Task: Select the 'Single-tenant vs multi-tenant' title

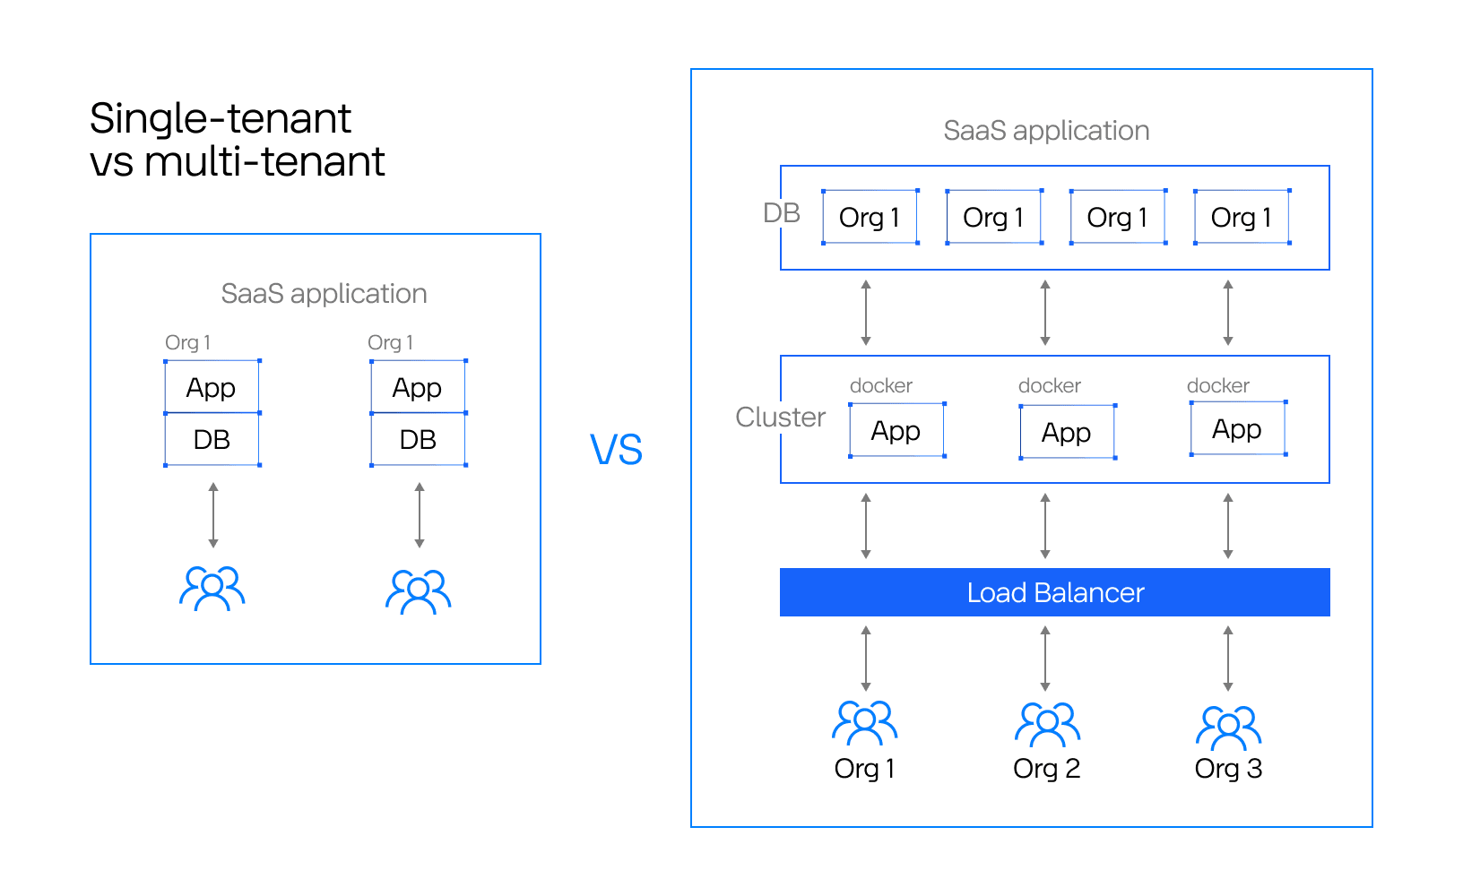Action: [x=238, y=140]
